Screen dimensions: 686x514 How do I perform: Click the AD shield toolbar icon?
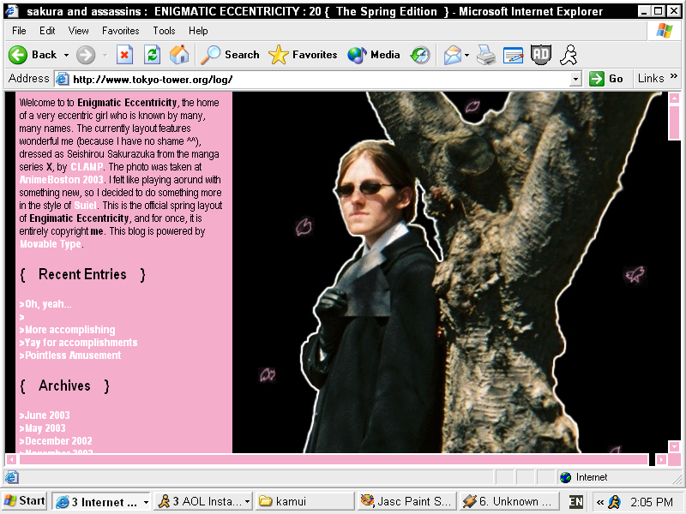tap(541, 55)
